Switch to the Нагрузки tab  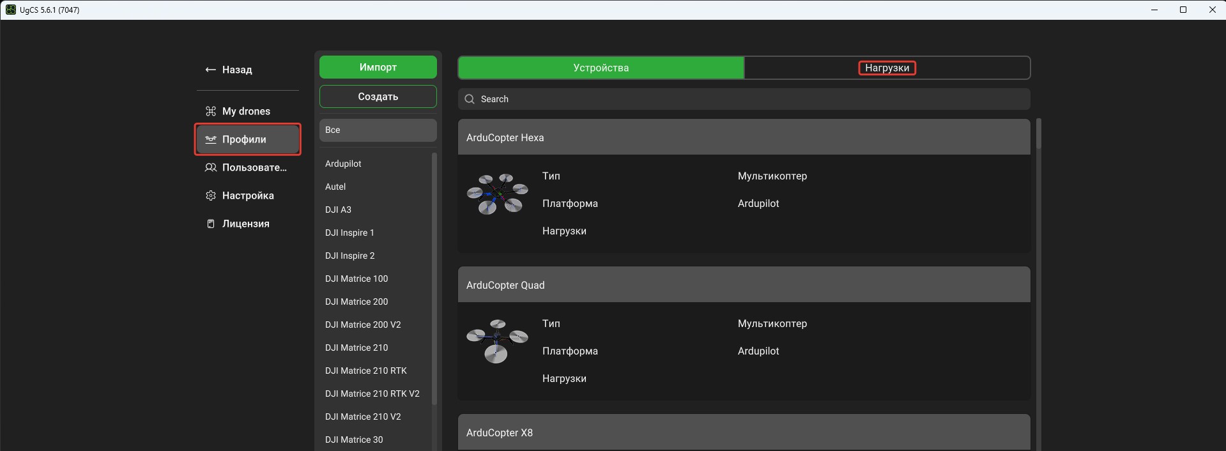pyautogui.click(x=887, y=68)
